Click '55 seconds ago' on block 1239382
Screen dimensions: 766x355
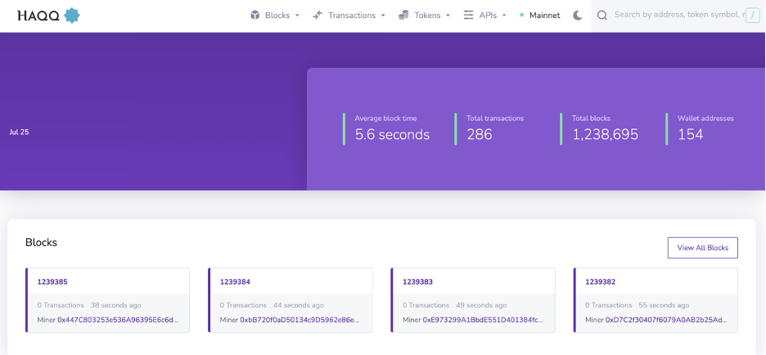coord(664,305)
